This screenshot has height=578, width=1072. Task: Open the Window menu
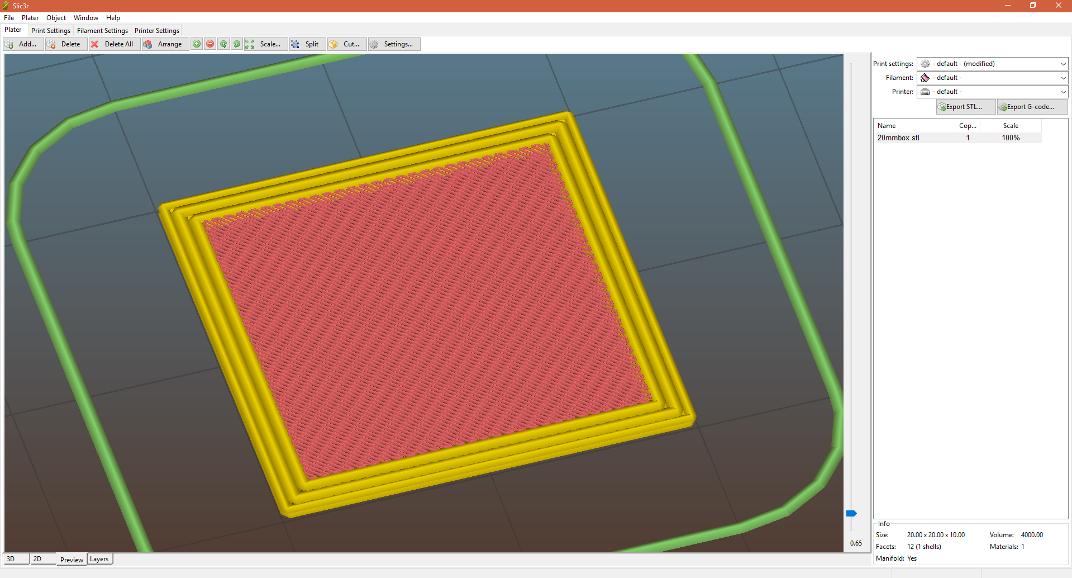[86, 18]
